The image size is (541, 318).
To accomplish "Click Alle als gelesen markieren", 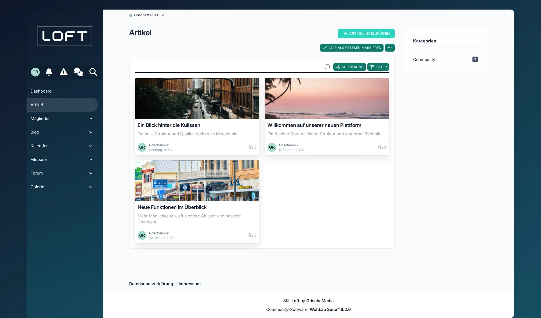I will 352,48.
